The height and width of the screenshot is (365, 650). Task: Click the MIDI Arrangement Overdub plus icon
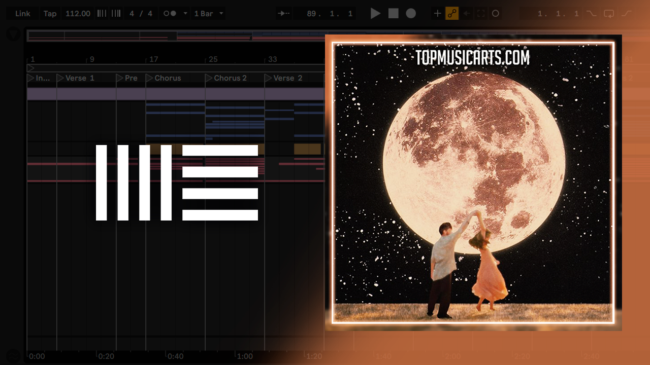[437, 14]
